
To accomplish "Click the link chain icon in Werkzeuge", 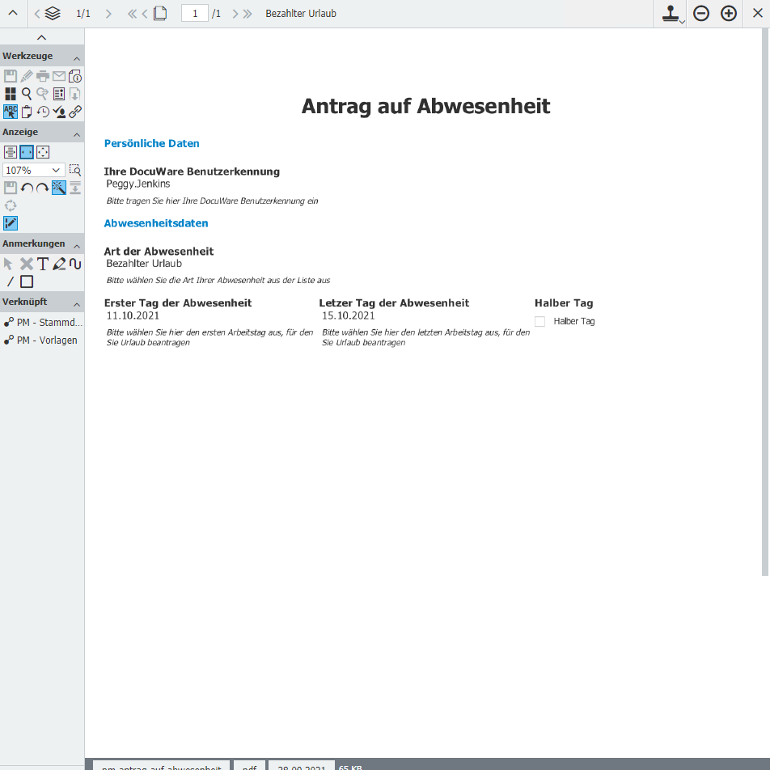I will pyautogui.click(x=75, y=112).
